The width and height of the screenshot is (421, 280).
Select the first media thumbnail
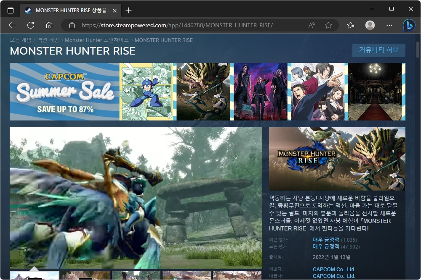click(34, 275)
